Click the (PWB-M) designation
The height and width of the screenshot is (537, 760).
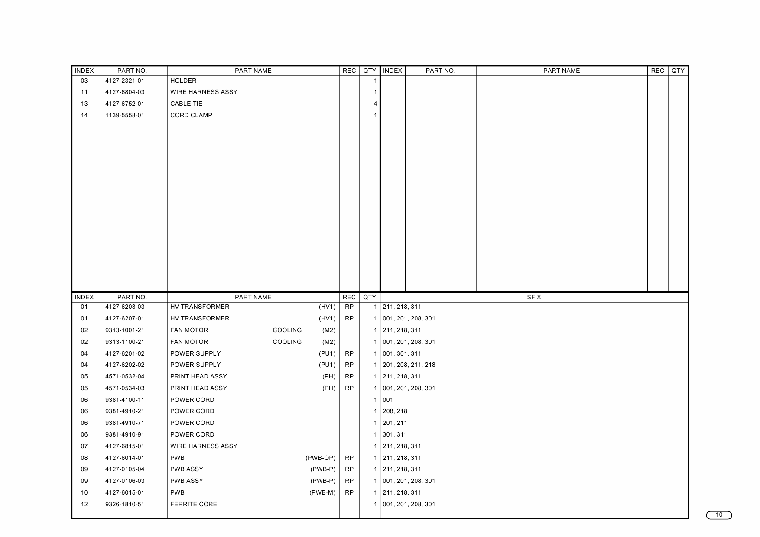pyautogui.click(x=322, y=492)
